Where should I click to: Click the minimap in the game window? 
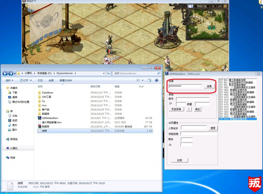pos(207,24)
